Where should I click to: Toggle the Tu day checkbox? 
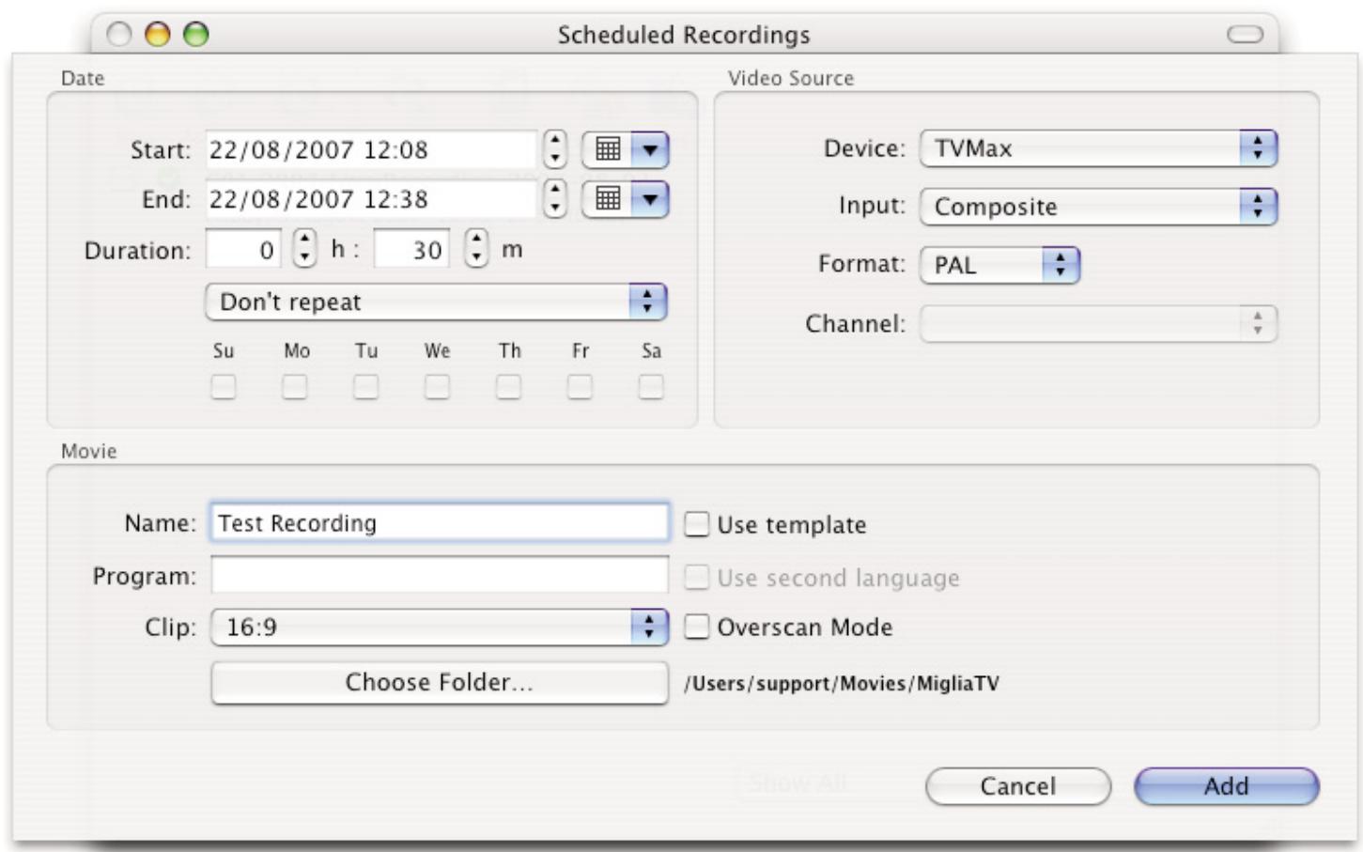366,386
